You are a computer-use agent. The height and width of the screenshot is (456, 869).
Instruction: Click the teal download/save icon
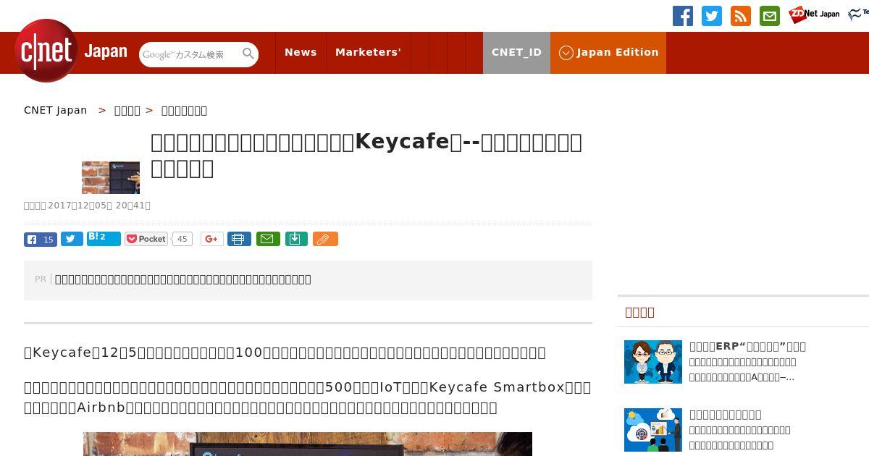pyautogui.click(x=296, y=239)
